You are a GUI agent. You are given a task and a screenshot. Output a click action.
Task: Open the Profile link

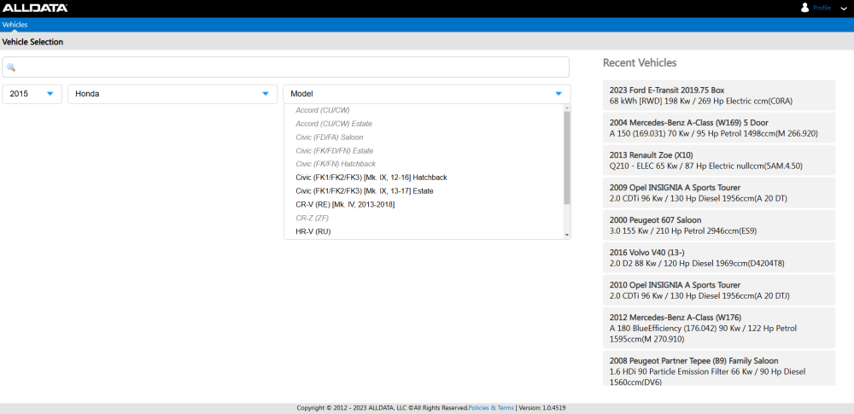pos(822,8)
